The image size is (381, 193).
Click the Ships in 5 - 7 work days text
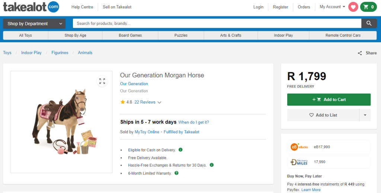tap(148, 122)
